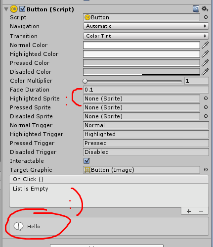Open object picker for Highlighted Sprite
213x247 pixels.
[x=206, y=99]
